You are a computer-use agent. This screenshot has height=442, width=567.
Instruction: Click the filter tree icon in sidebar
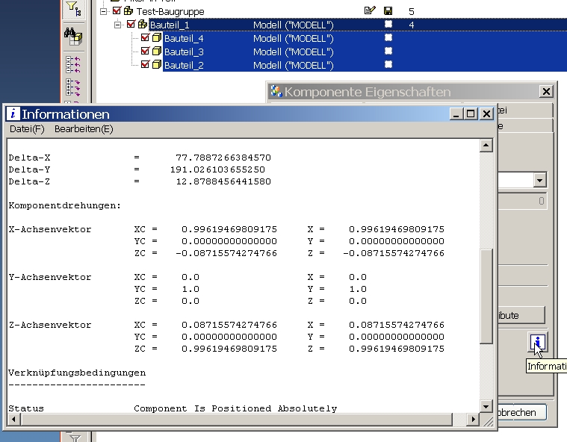[73, 9]
